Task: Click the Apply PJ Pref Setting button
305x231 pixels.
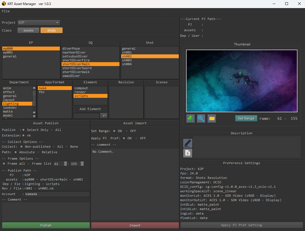Action: (241, 225)
